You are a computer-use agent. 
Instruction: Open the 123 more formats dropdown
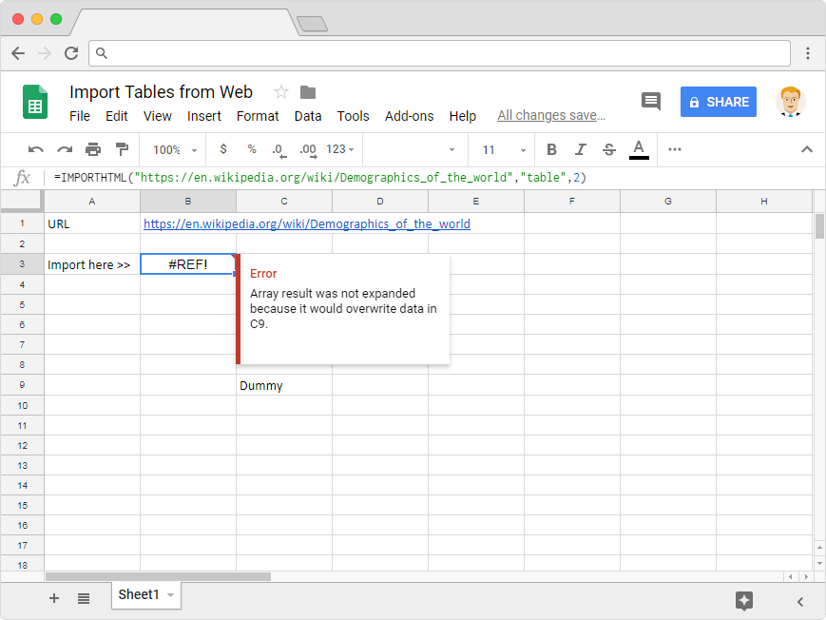[x=339, y=149]
